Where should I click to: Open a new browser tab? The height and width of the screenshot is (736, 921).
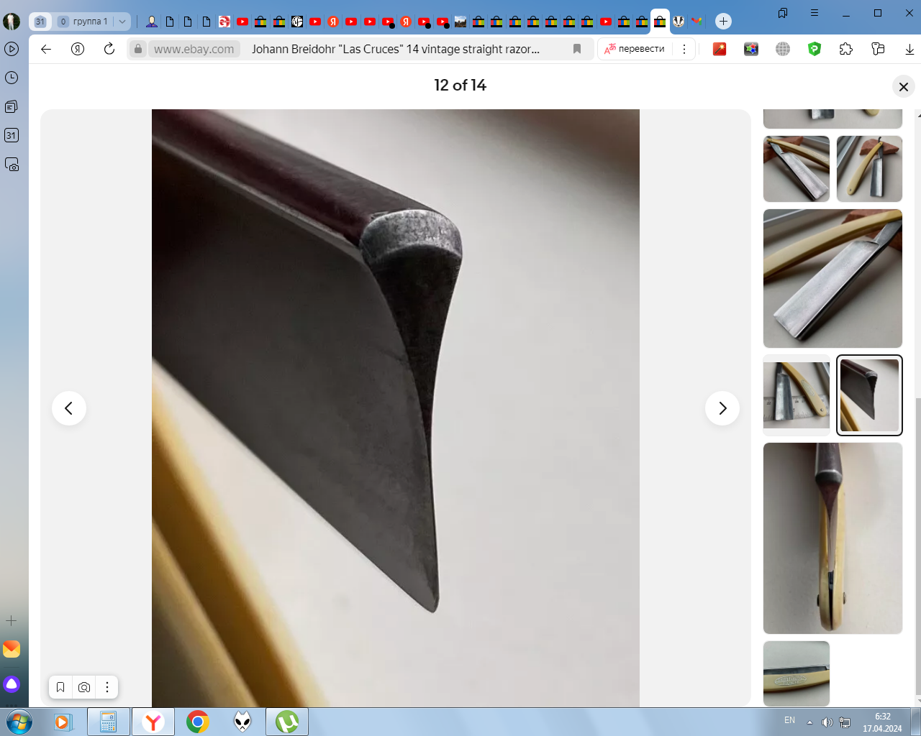click(x=724, y=22)
